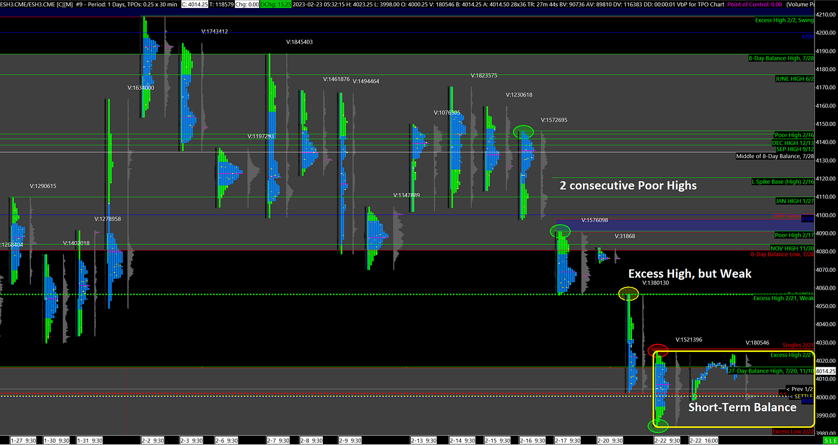Image resolution: width=838 pixels, height=445 pixels.
Task: Select the '2-16 9:30' date label on the time axis
Action: [532, 440]
